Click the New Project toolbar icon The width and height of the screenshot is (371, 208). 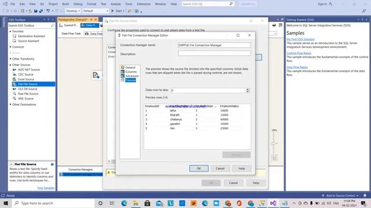pyautogui.click(x=23, y=11)
